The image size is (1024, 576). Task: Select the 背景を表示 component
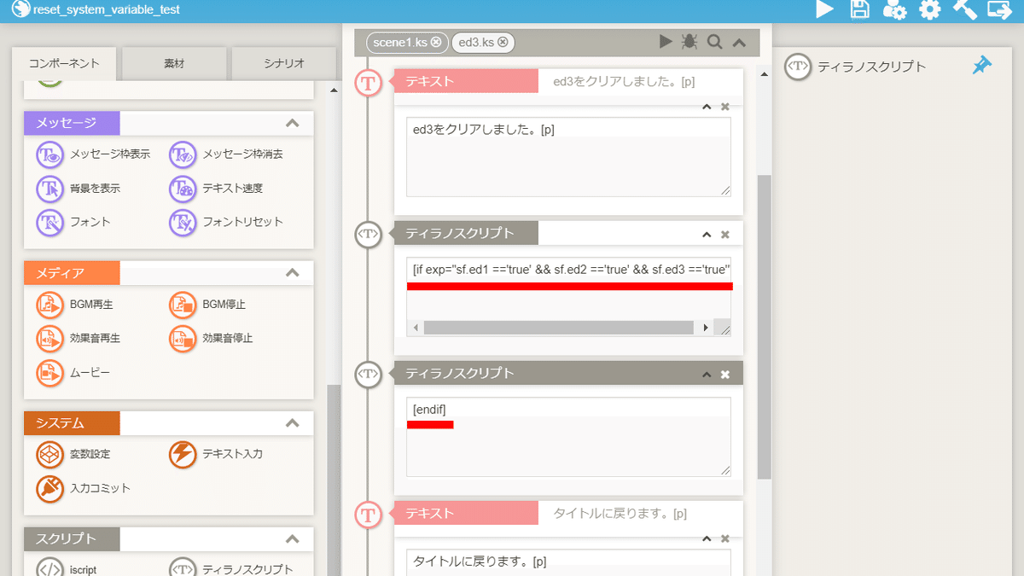tap(79, 188)
